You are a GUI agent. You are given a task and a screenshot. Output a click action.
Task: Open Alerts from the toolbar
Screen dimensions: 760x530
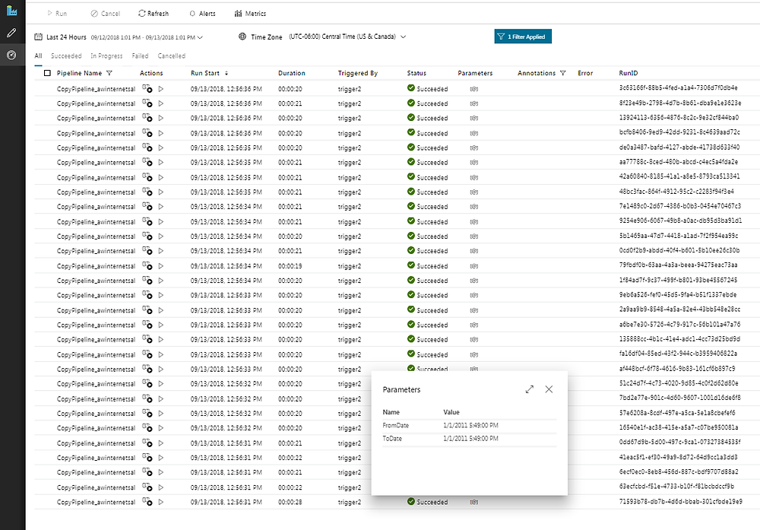coord(202,14)
